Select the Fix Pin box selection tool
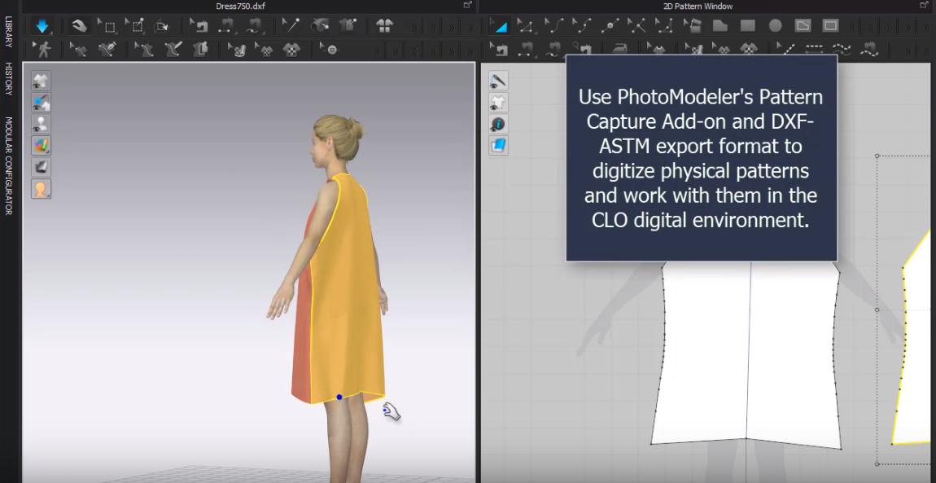Image resolution: width=936 pixels, height=483 pixels. (x=136, y=26)
